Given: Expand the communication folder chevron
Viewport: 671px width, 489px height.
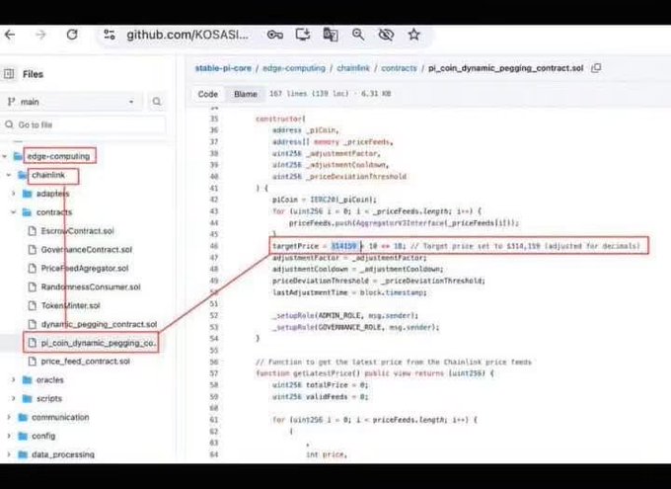Looking at the screenshot, I should pyautogui.click(x=9, y=417).
